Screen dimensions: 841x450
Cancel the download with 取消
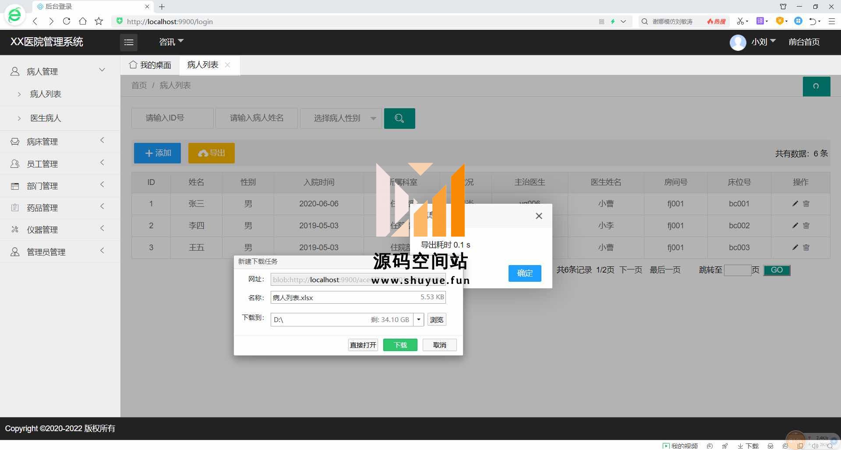pyautogui.click(x=440, y=345)
